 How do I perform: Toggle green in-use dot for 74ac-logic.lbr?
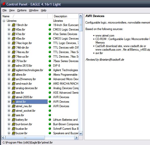50,43
